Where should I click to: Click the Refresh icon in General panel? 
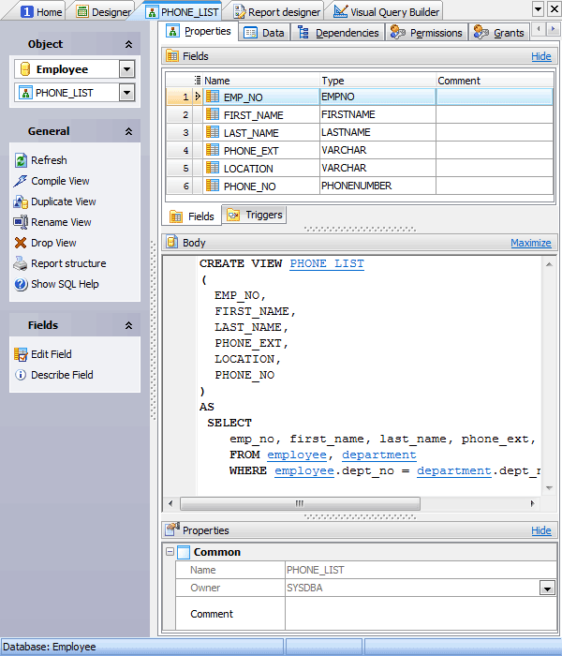pyautogui.click(x=22, y=160)
